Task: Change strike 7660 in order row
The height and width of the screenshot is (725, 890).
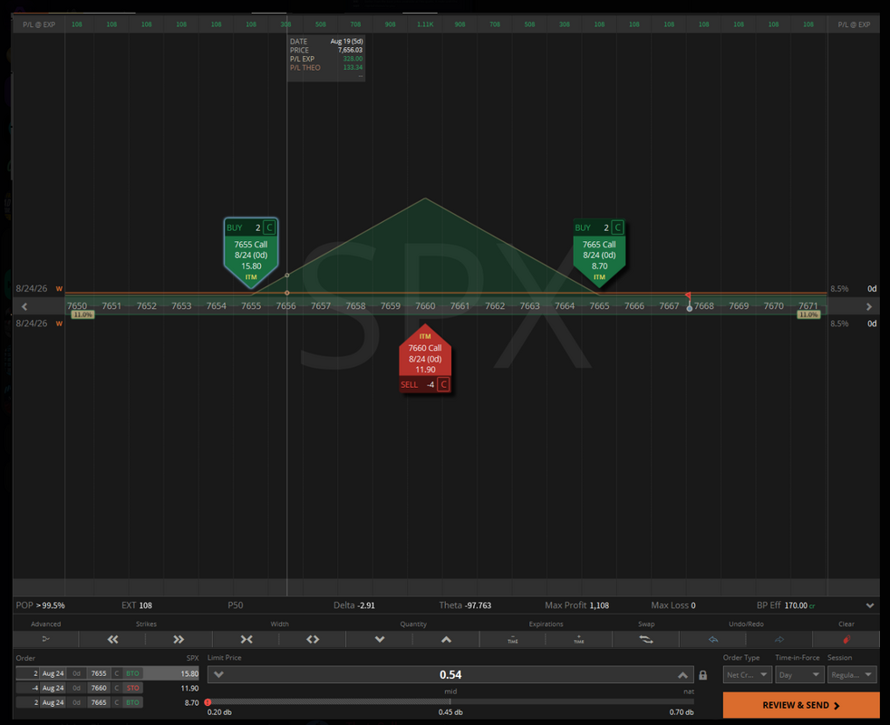Action: 99,688
